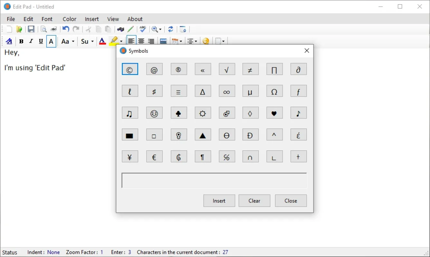
Task: Click the Paste clipboard icon
Action: pos(108,29)
